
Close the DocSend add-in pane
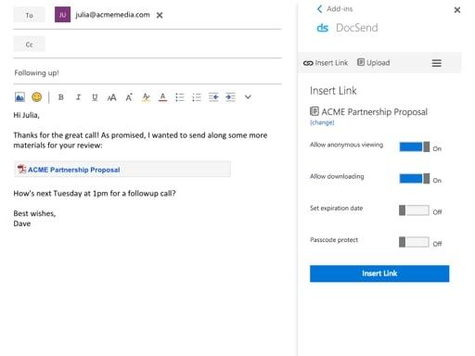[457, 10]
